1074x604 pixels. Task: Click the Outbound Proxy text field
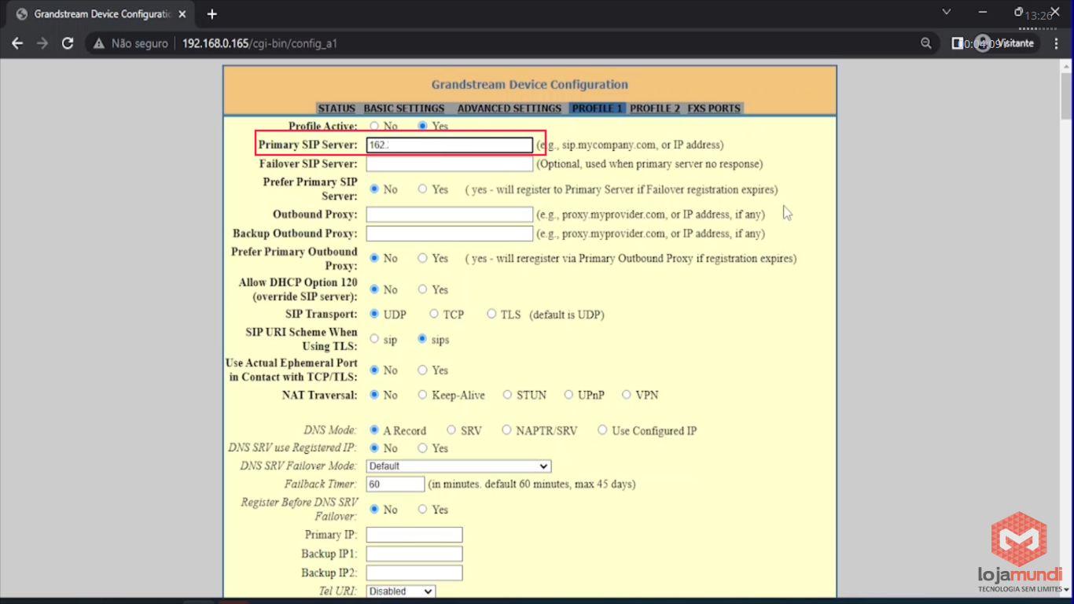450,215
